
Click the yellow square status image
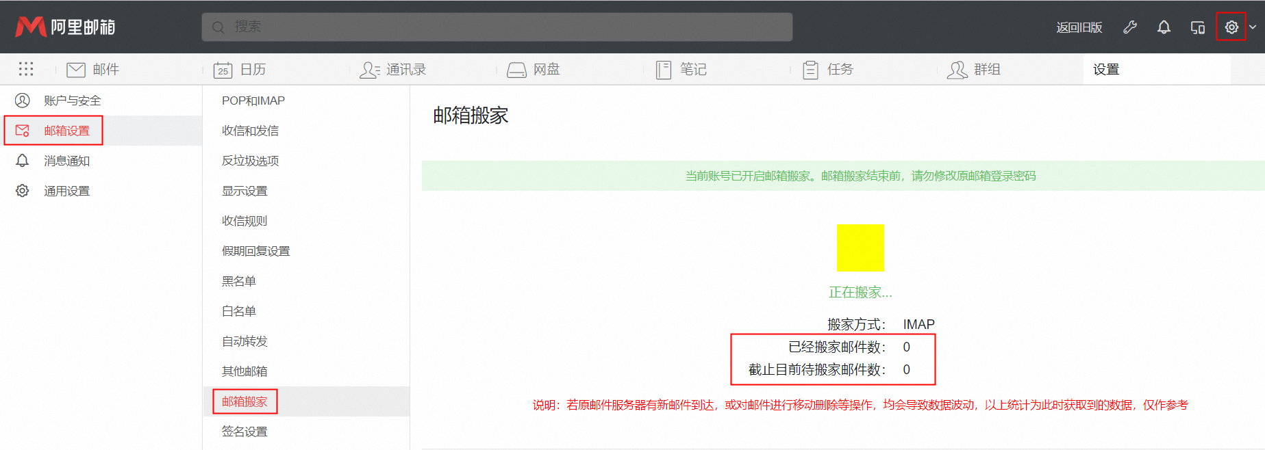(x=860, y=248)
